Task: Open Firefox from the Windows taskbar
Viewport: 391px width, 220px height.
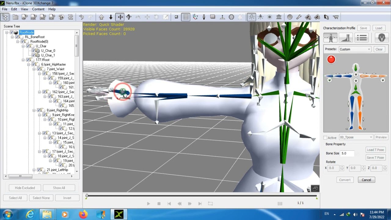Action: point(83,215)
